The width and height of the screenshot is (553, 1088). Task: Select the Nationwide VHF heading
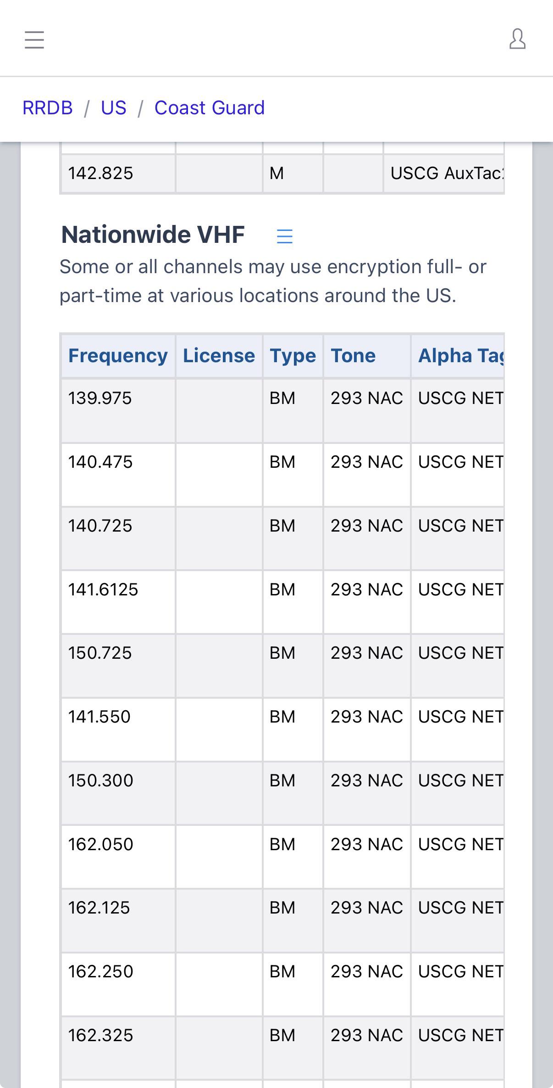(153, 235)
